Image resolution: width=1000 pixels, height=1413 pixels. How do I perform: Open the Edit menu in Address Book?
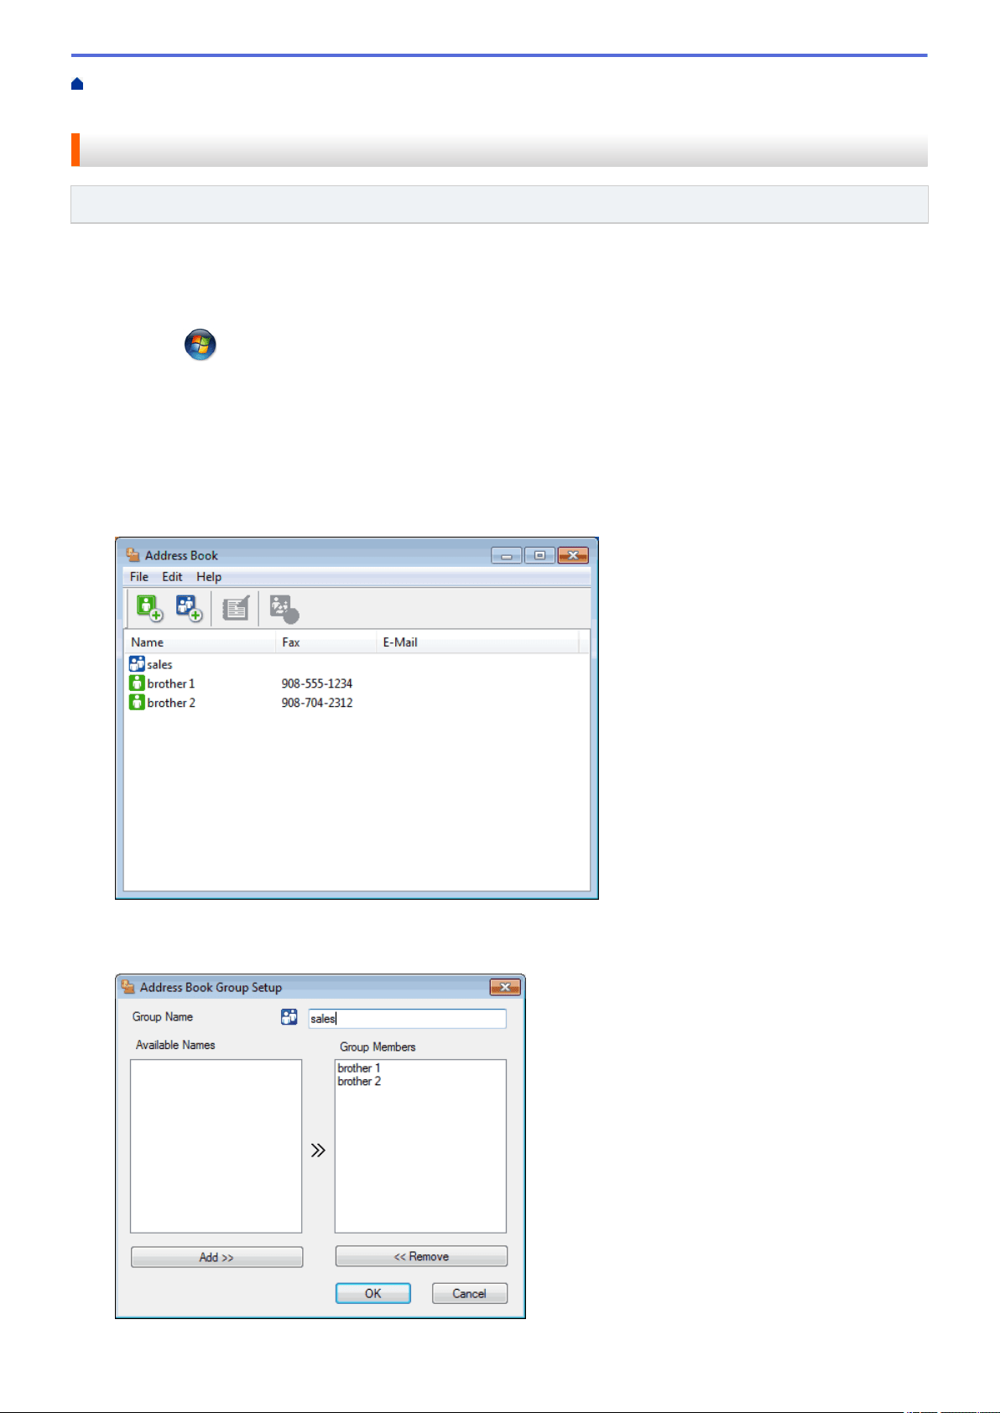(172, 577)
